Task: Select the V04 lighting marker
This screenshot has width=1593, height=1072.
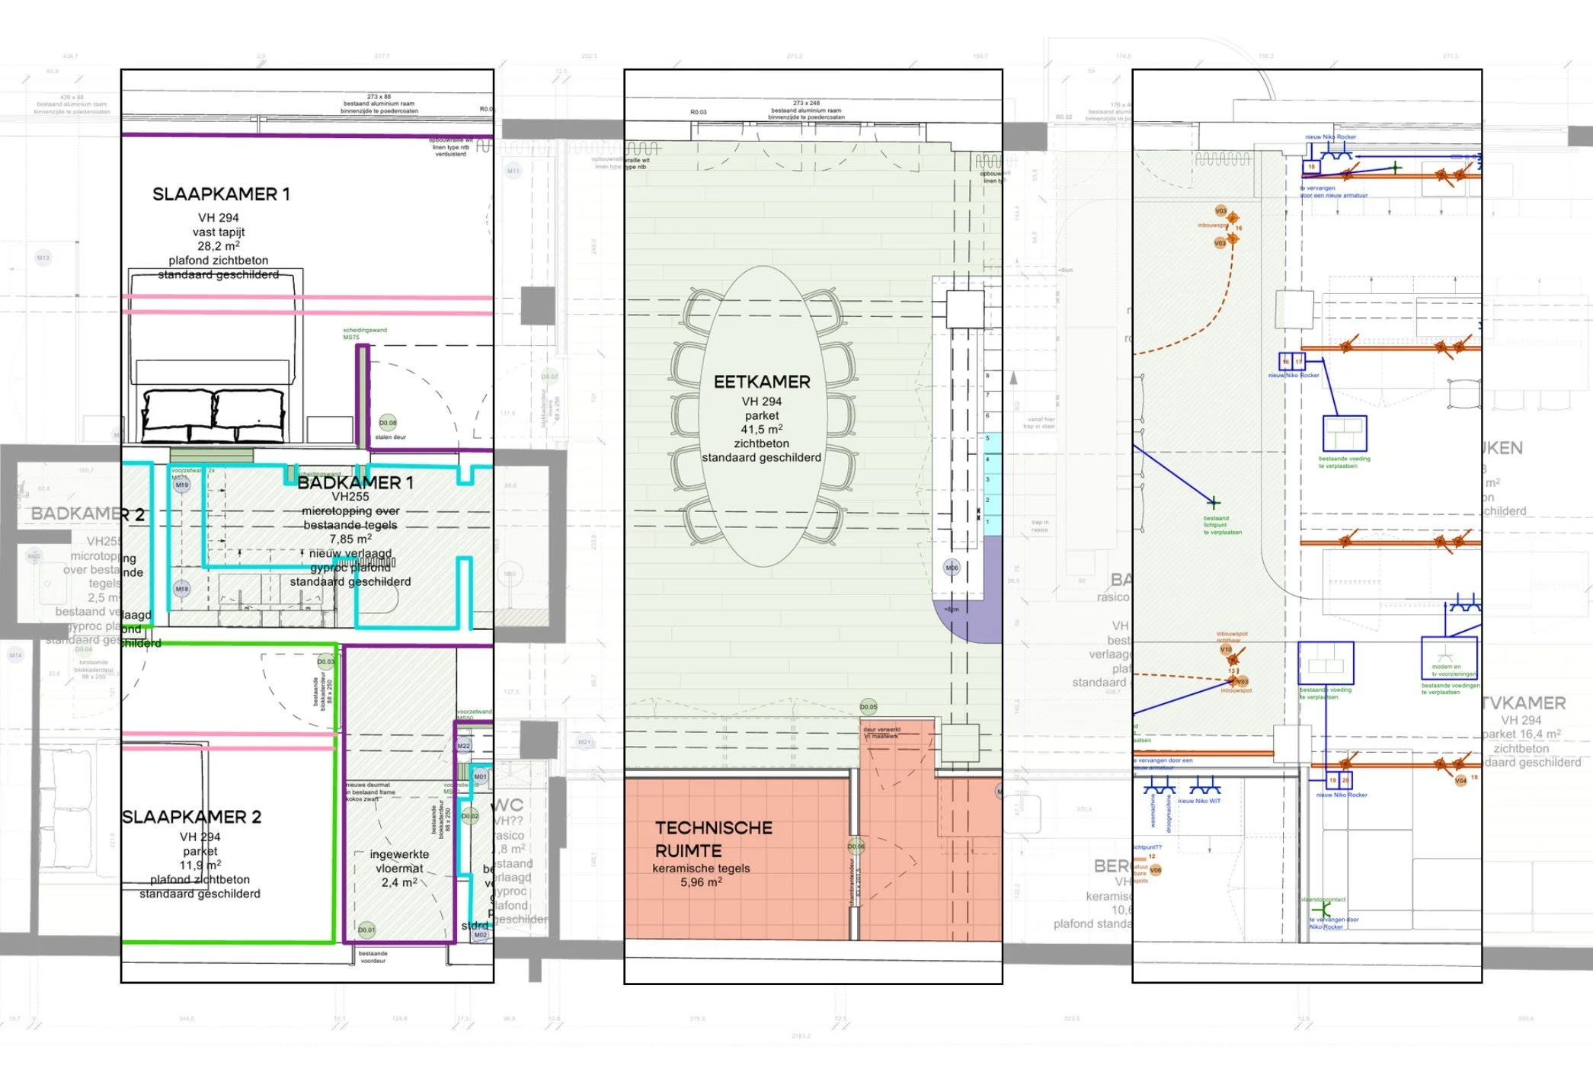Action: [x=1460, y=780]
